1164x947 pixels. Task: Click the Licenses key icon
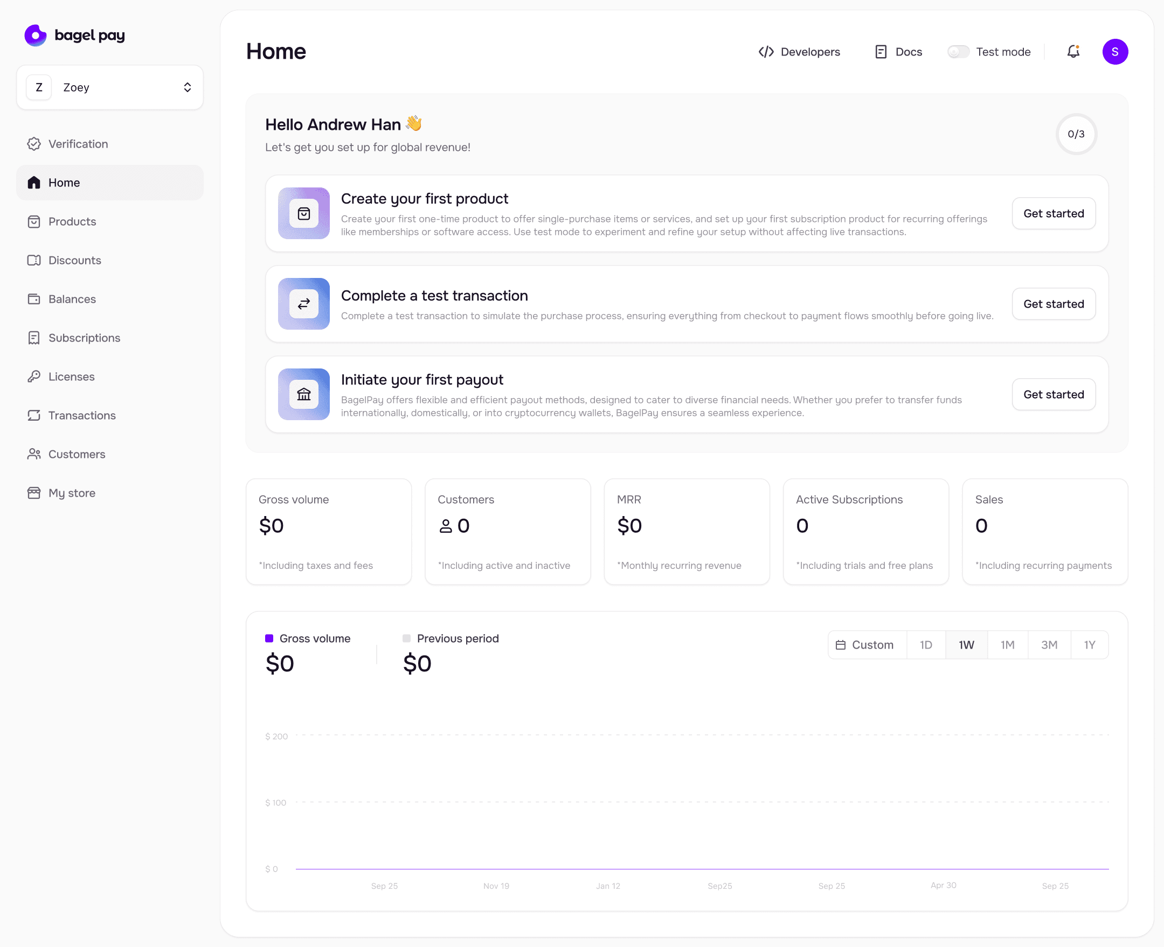coord(34,377)
